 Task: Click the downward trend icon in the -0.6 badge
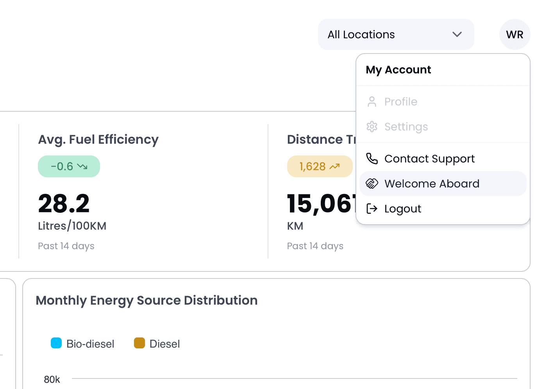pyautogui.click(x=82, y=166)
